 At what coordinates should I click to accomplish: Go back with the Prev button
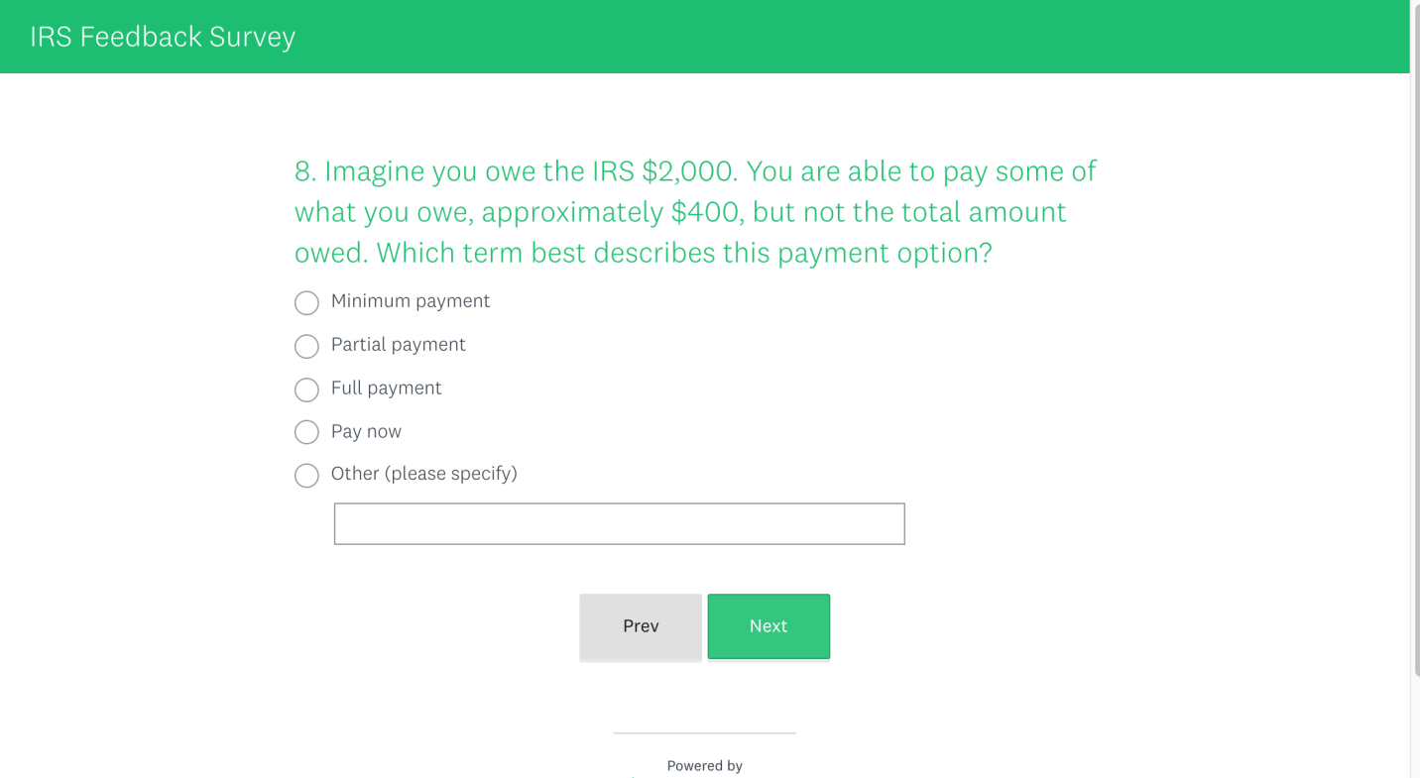click(x=641, y=626)
